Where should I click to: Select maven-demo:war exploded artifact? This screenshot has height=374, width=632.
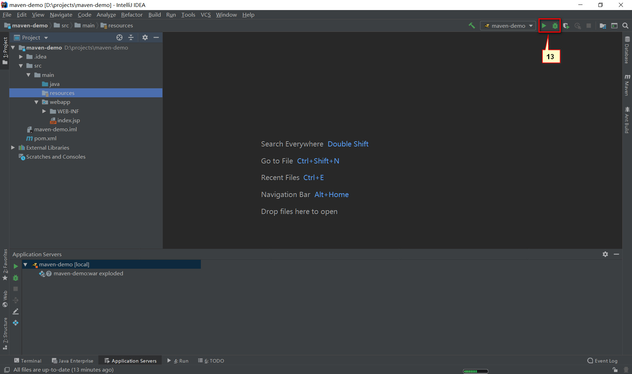(x=88, y=274)
